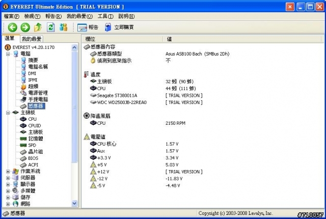Screen dimensions: 326x219
Task: Select ACPI in the tree
Action: [33, 165]
